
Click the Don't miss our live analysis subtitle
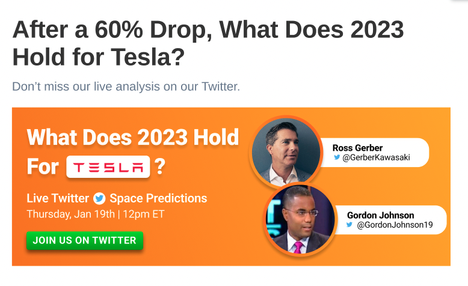(x=126, y=87)
